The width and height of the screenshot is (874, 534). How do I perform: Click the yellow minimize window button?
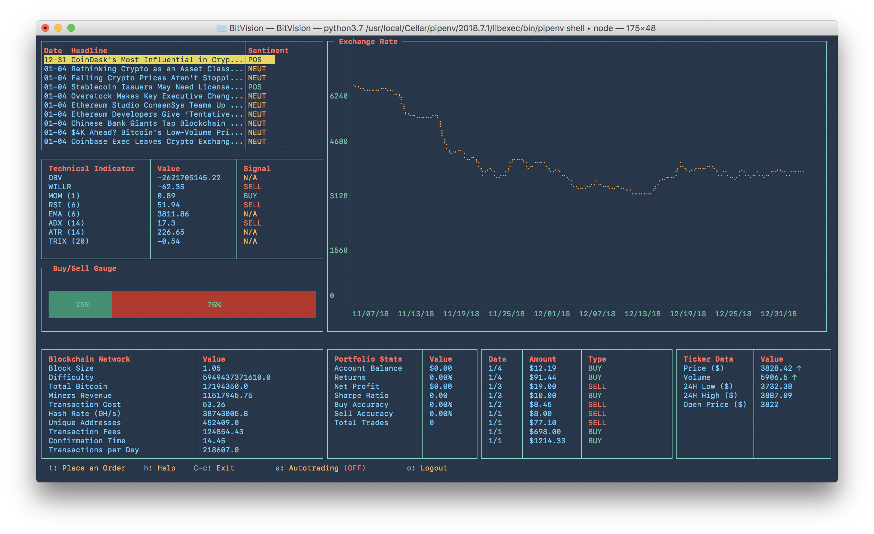coord(58,28)
